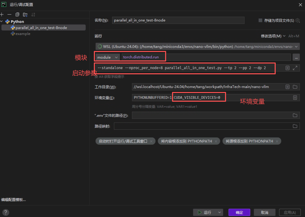305x217 pixels.
Task: Open the edit configuration templates link
Action: pos(13,200)
